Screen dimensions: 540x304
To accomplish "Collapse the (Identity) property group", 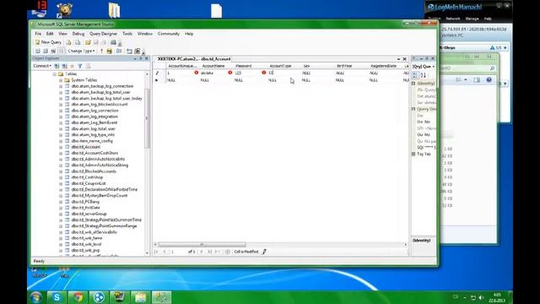I will coord(413,84).
